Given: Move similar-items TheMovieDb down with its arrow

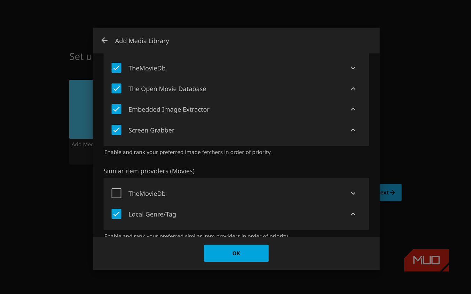Looking at the screenshot, I should pyautogui.click(x=353, y=193).
